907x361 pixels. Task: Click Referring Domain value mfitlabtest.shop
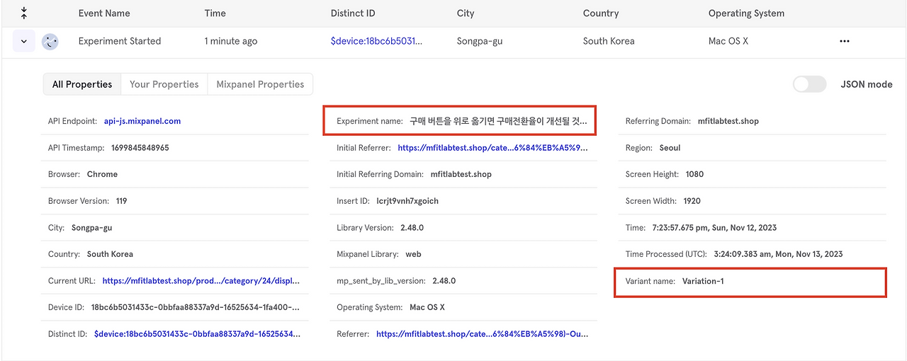728,121
